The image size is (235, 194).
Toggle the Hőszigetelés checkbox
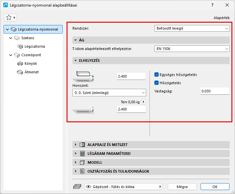coord(156,83)
